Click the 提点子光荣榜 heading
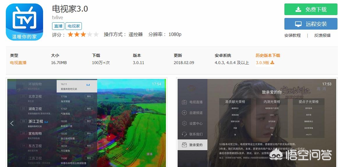 click(x=309, y=101)
